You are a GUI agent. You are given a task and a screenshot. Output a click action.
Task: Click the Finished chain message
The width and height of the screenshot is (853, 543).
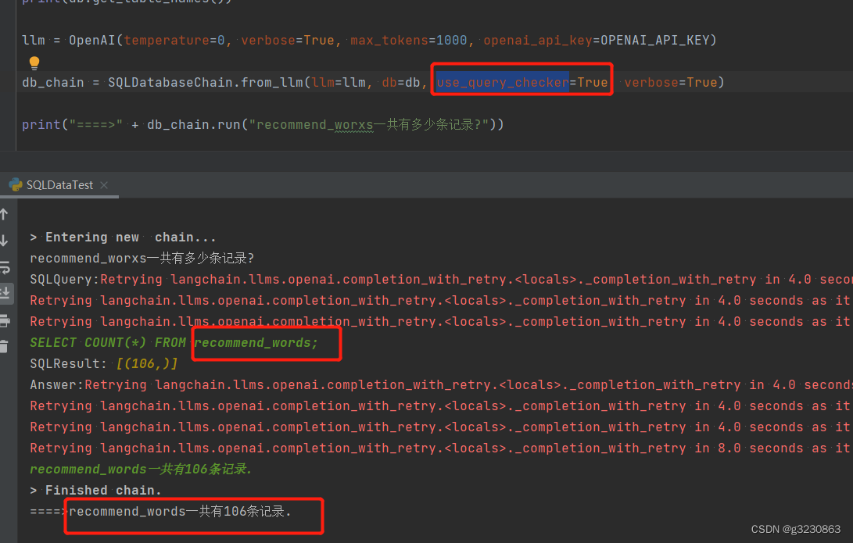tap(94, 489)
